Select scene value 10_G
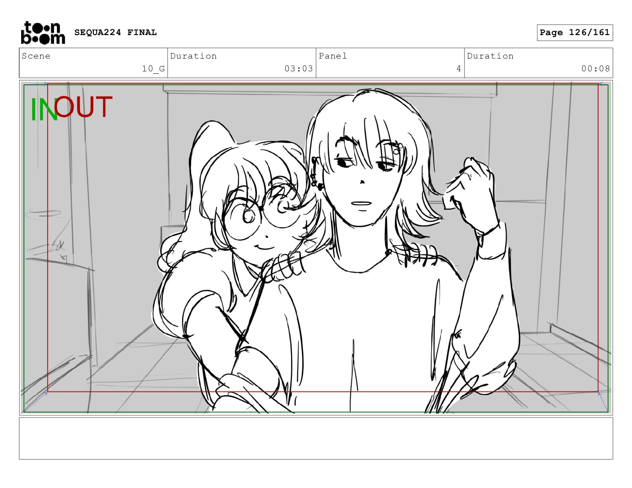 pos(154,69)
